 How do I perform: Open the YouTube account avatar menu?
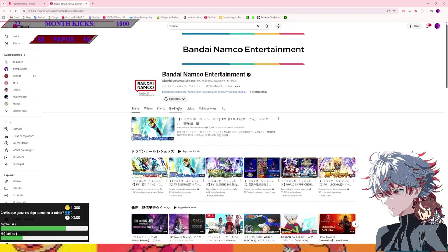[437, 26]
